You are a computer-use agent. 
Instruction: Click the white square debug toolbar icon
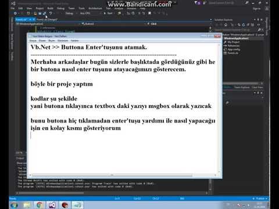(x=149, y=13)
